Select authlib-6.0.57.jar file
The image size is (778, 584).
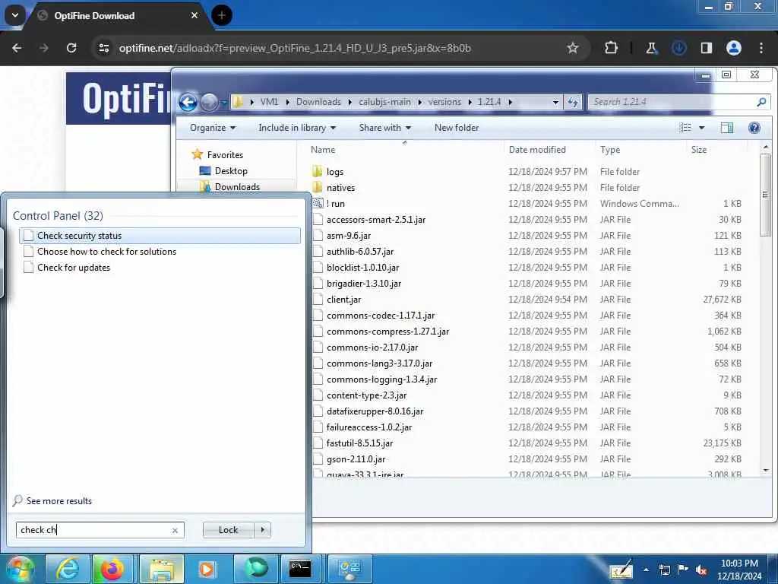pos(359,252)
